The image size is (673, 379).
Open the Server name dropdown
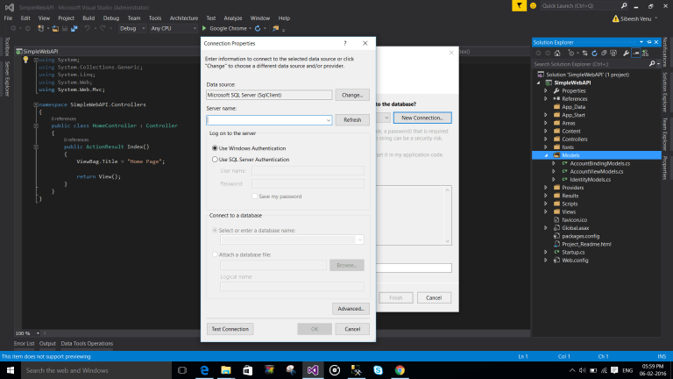(x=328, y=120)
